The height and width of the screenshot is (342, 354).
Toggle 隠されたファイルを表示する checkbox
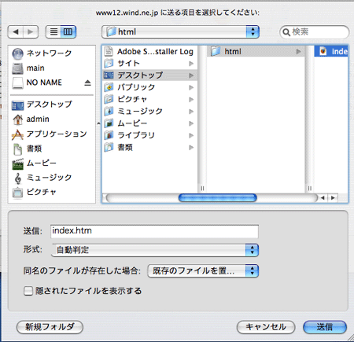point(28,291)
